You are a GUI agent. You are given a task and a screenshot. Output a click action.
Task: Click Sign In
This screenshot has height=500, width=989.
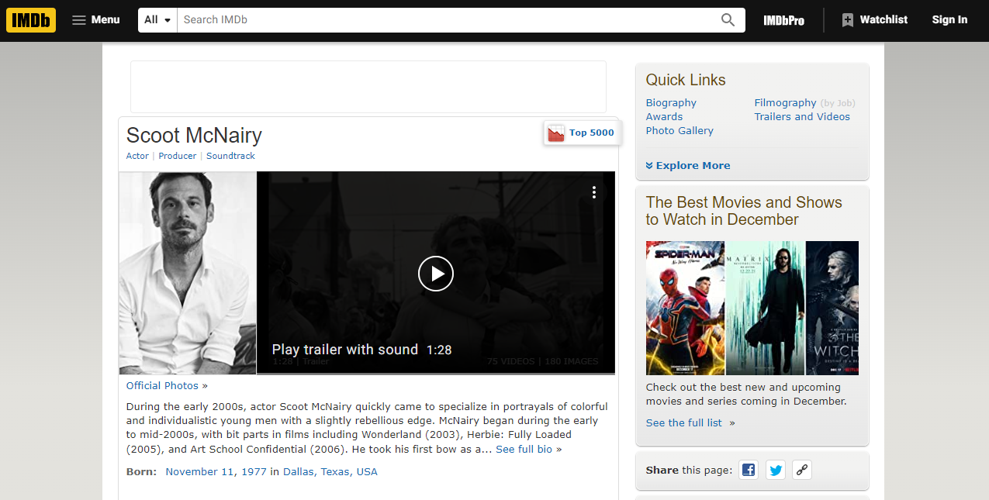(x=949, y=20)
